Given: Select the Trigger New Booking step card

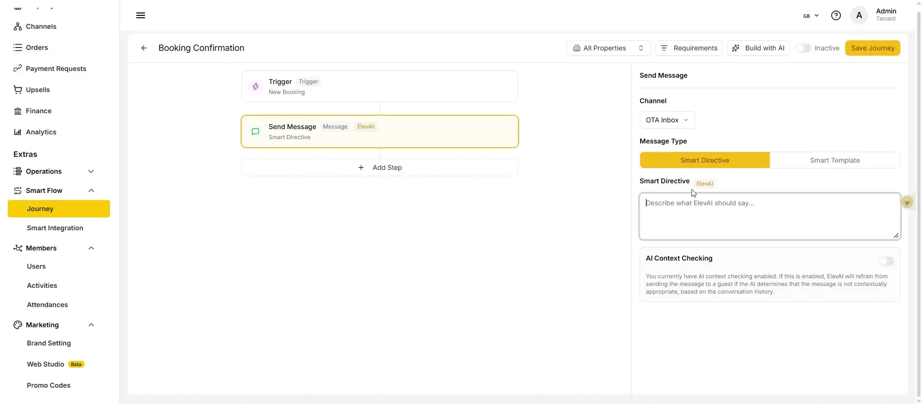Looking at the screenshot, I should point(380,86).
